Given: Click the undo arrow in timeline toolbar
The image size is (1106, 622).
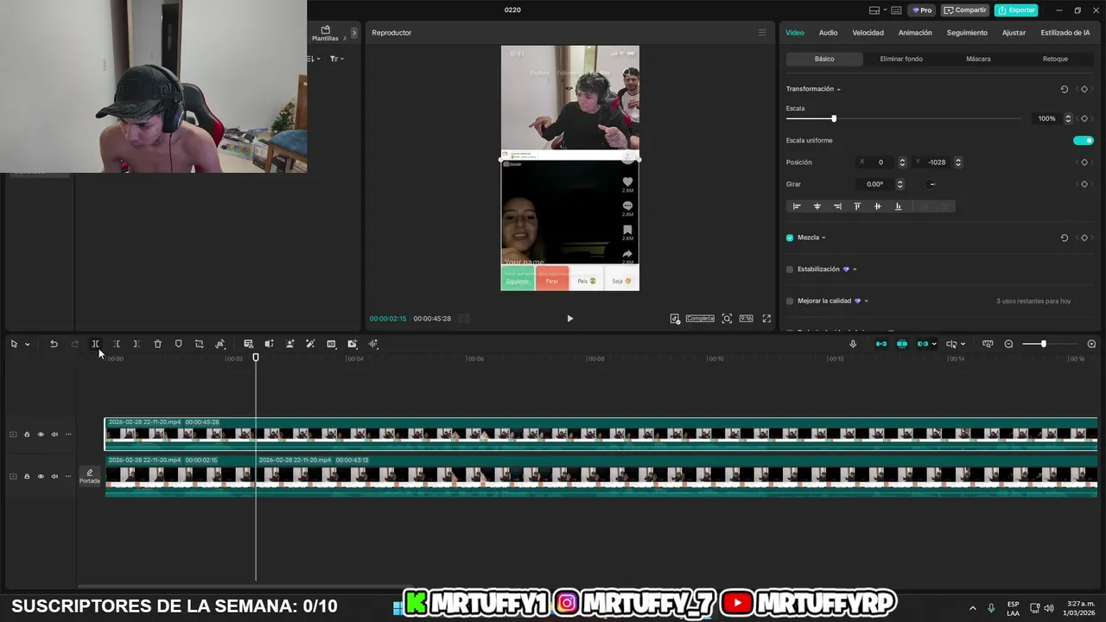Looking at the screenshot, I should click(54, 344).
